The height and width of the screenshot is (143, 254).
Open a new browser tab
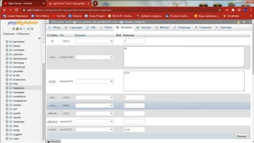click(x=95, y=4)
